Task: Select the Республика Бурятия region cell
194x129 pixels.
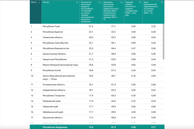Action: click(x=53, y=32)
